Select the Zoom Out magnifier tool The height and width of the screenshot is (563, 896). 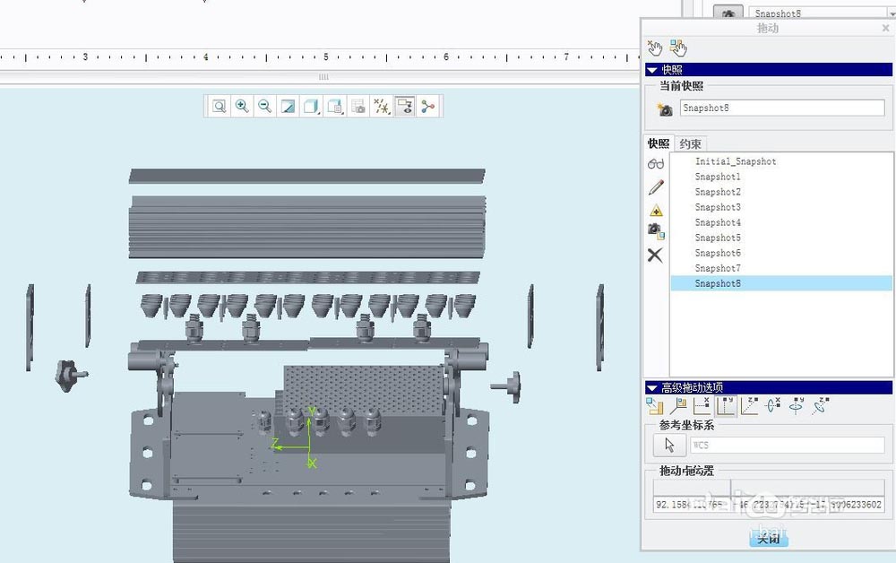tap(264, 106)
